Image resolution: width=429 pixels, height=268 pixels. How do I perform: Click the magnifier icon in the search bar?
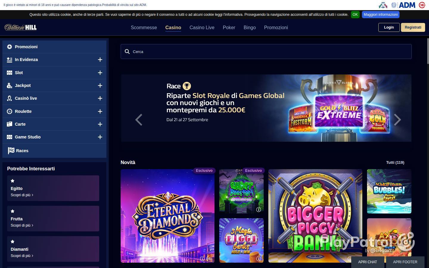[127, 52]
